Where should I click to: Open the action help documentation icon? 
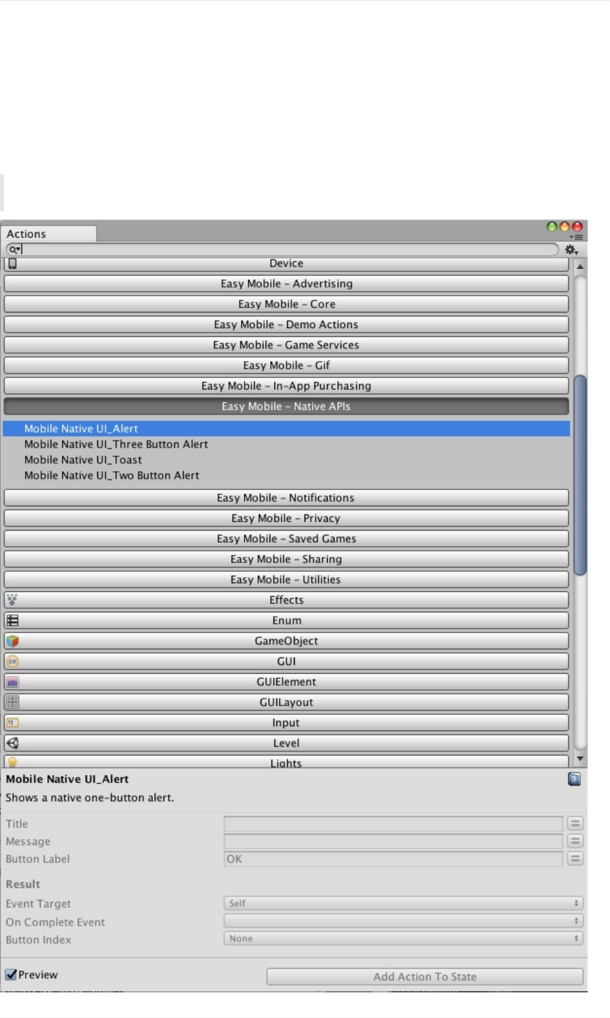pyautogui.click(x=574, y=779)
